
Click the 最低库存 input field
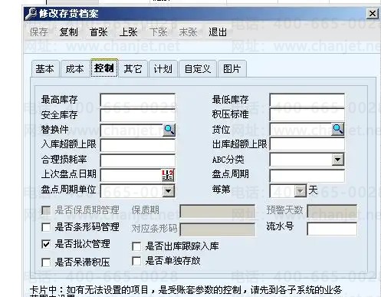307,100
